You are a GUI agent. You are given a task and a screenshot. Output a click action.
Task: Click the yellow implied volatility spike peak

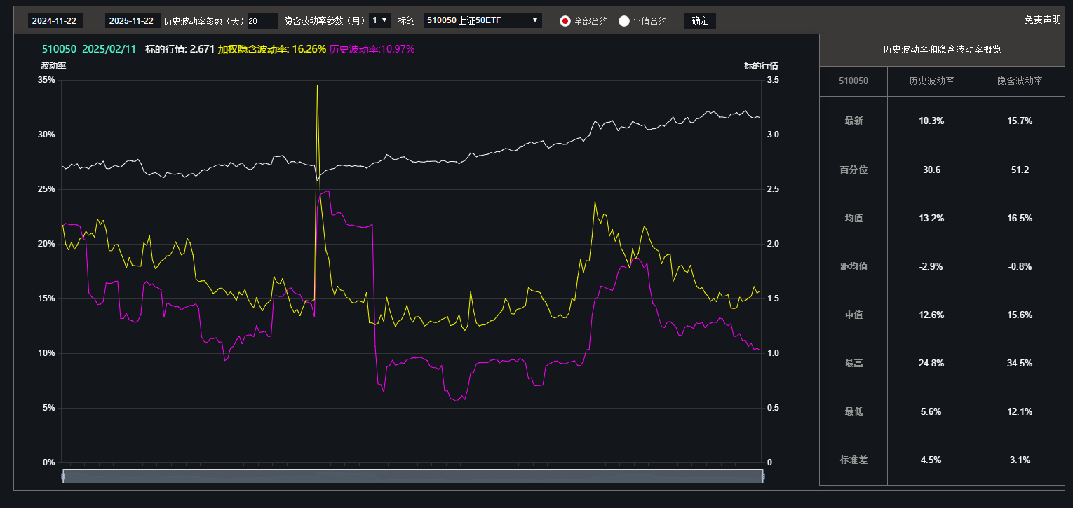point(317,86)
